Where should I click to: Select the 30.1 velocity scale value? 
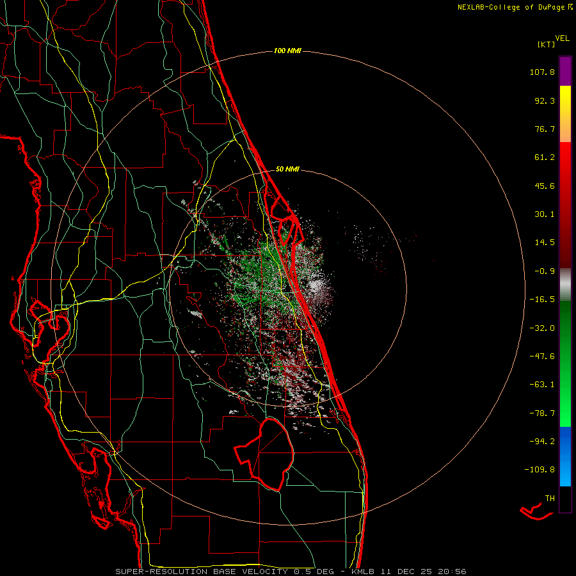click(x=545, y=214)
